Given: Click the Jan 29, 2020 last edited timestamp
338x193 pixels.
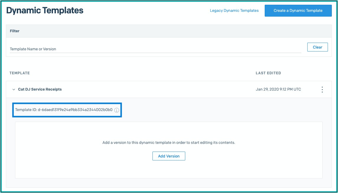Looking at the screenshot, I should point(278,89).
